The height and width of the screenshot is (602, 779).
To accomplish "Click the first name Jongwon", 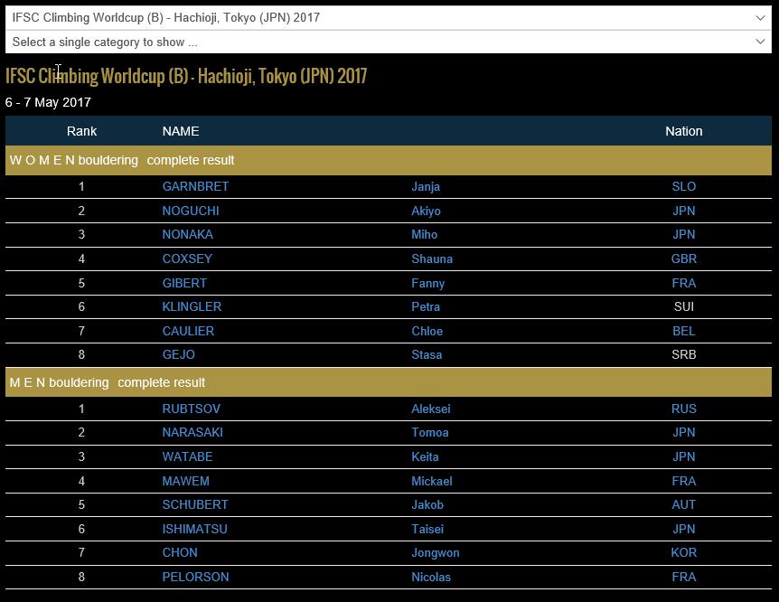I will (436, 553).
